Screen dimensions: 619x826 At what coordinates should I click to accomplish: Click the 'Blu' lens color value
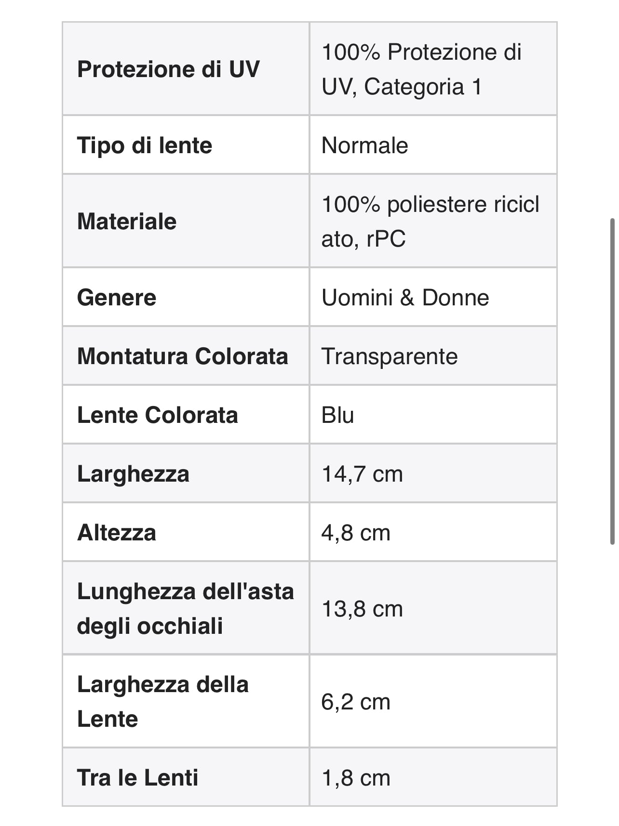pyautogui.click(x=337, y=415)
